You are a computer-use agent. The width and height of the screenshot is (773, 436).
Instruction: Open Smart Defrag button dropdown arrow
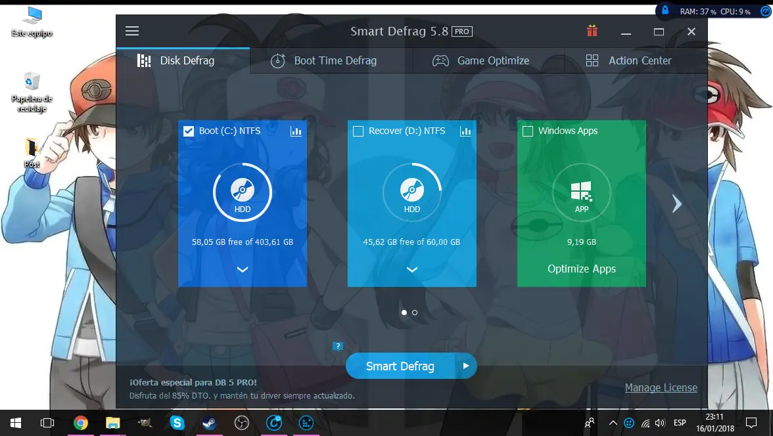[465, 366]
